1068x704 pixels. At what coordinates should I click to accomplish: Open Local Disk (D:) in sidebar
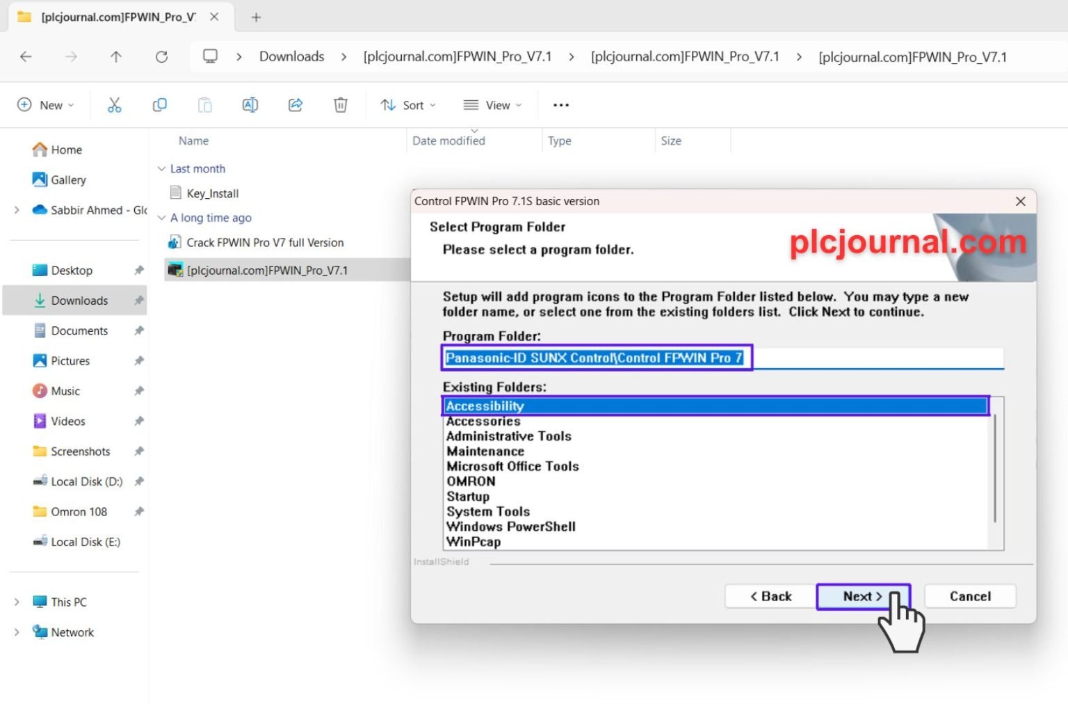[85, 481]
